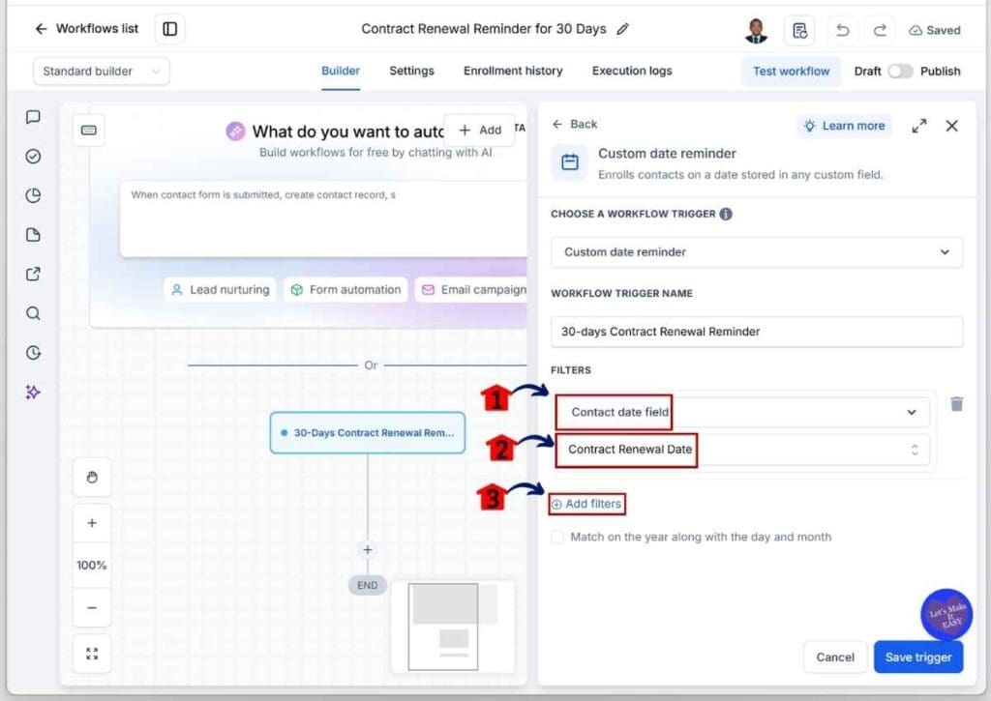Screen dimensions: 991x701
Task: Click the Save trigger button
Action: [x=918, y=657]
